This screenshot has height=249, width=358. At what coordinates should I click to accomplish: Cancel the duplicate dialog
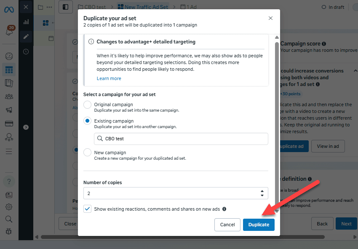227,225
